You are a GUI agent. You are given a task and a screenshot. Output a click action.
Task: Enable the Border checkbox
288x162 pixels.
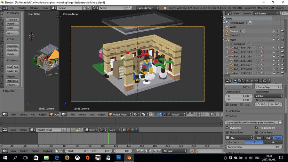(227, 105)
